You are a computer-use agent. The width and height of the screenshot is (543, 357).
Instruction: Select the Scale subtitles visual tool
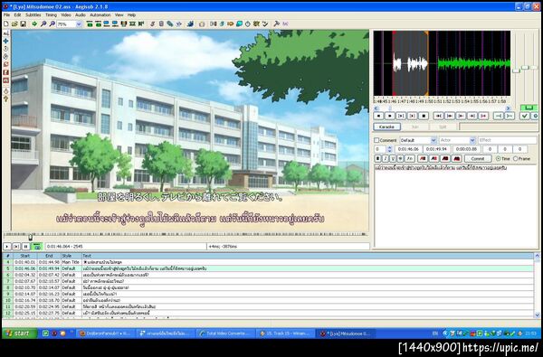(x=6, y=64)
